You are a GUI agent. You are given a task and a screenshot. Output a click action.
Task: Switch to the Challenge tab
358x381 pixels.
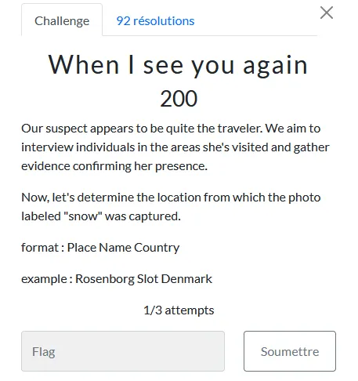(x=62, y=20)
